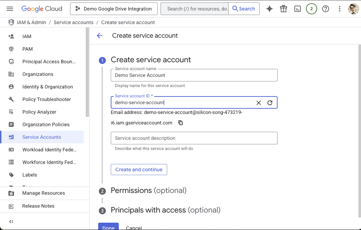
Task: Activate Cloud Shell terminal icon
Action: 298,9
